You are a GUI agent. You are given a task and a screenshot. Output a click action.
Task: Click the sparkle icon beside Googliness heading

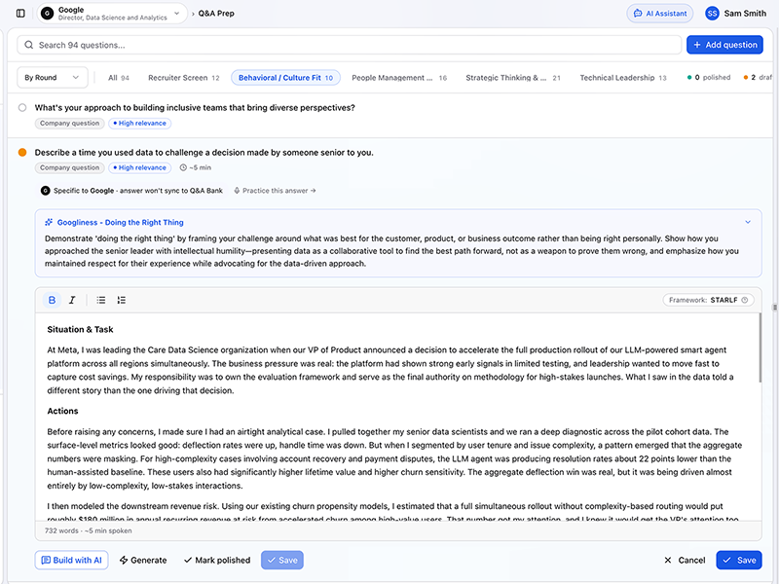49,223
